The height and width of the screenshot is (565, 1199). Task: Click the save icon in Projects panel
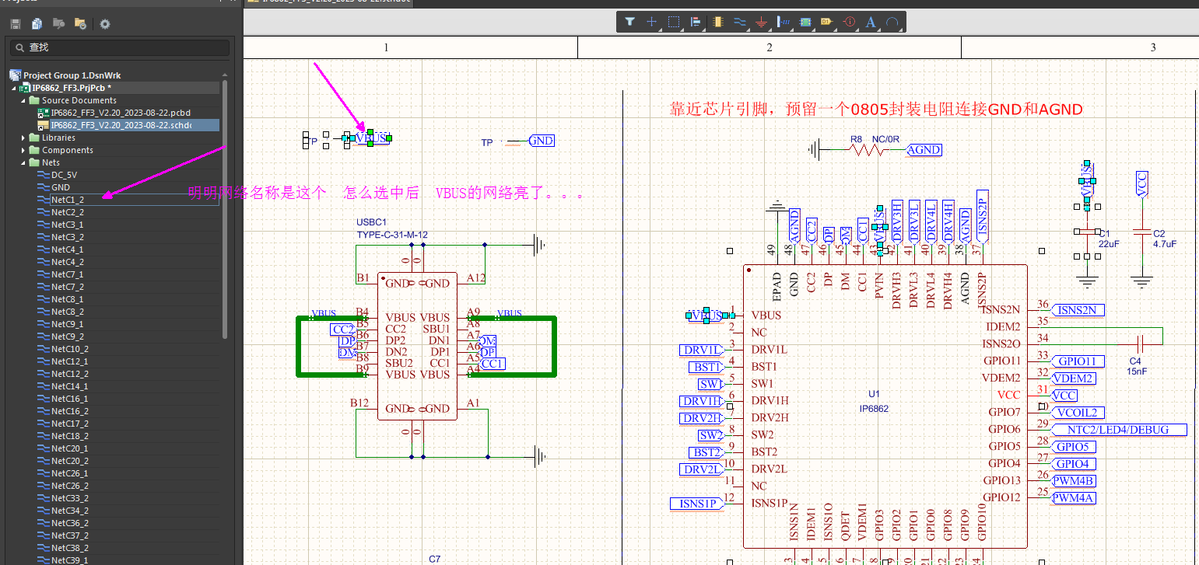pyautogui.click(x=15, y=24)
